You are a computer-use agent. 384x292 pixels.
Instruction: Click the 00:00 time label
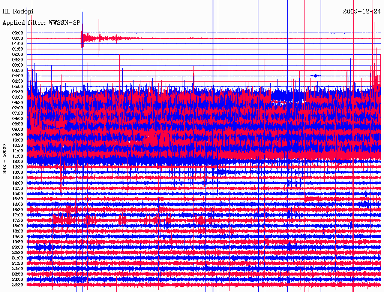click(18, 33)
